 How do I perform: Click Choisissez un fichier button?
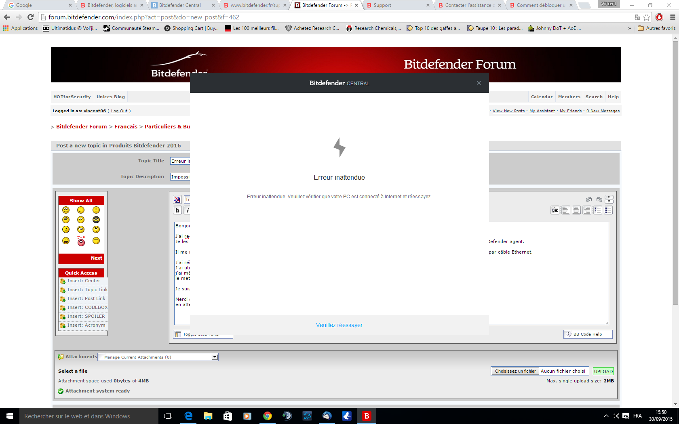(515, 371)
